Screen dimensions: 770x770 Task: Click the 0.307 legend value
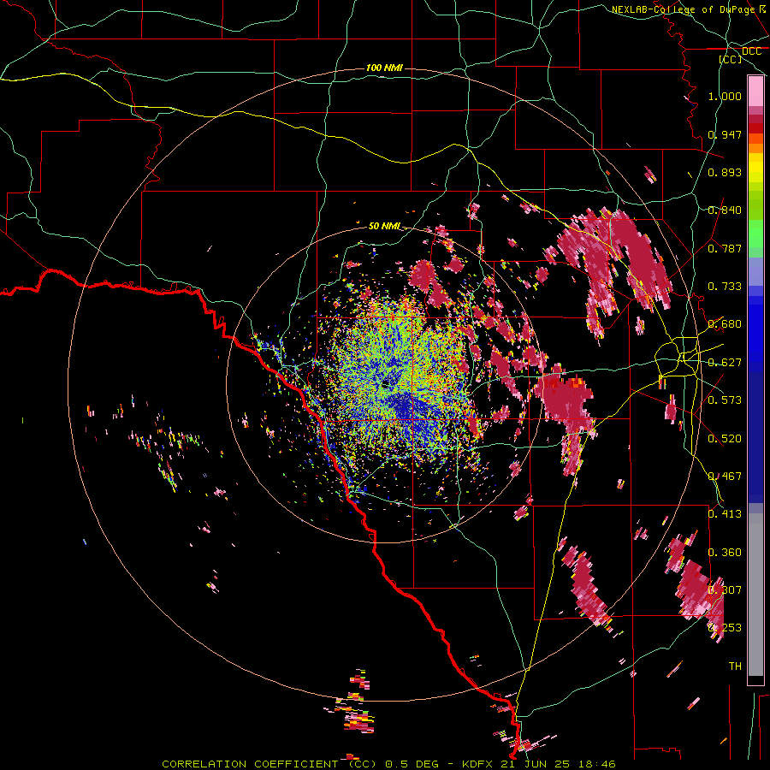pyautogui.click(x=725, y=589)
